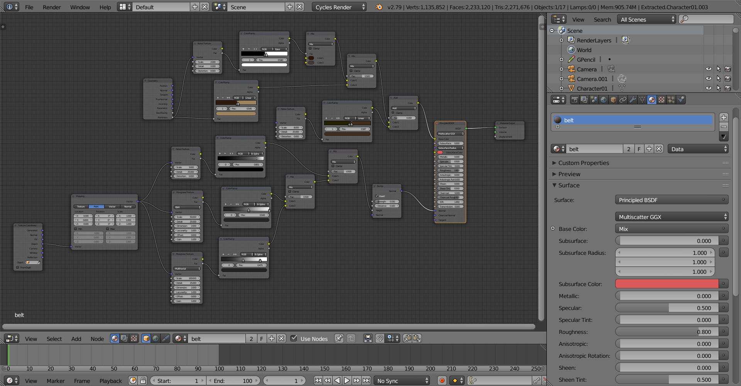Pick the Subsurface Color swatch
The width and height of the screenshot is (741, 386).
(x=667, y=284)
